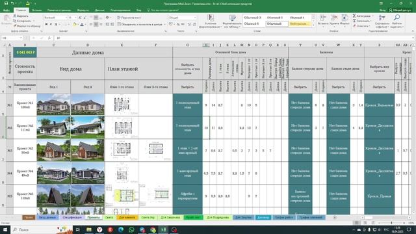This screenshot has width=416, height=234.
Task: Switch to the Данные ribbon tab
Action: click(x=99, y=10)
